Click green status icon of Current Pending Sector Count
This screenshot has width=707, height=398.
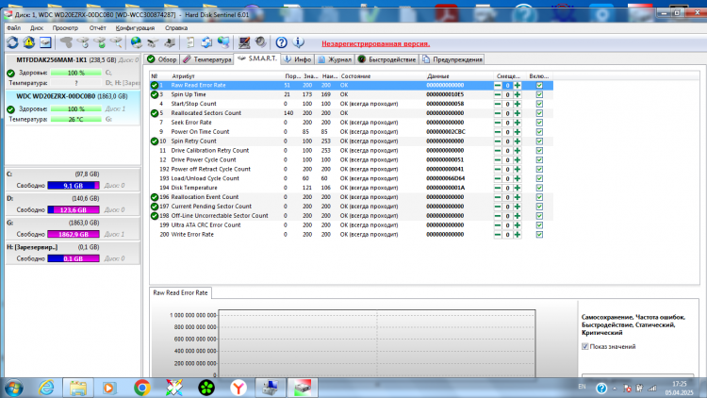(155, 207)
